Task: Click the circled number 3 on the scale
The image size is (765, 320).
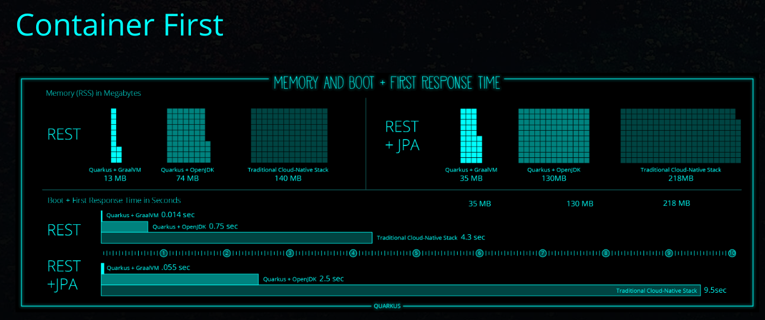Action: (290, 253)
